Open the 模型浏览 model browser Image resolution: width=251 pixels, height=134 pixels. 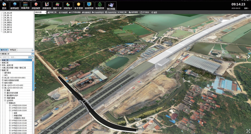(x=15, y=6)
